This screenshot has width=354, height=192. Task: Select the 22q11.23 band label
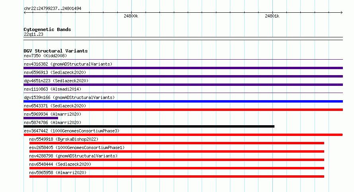pos(33,34)
